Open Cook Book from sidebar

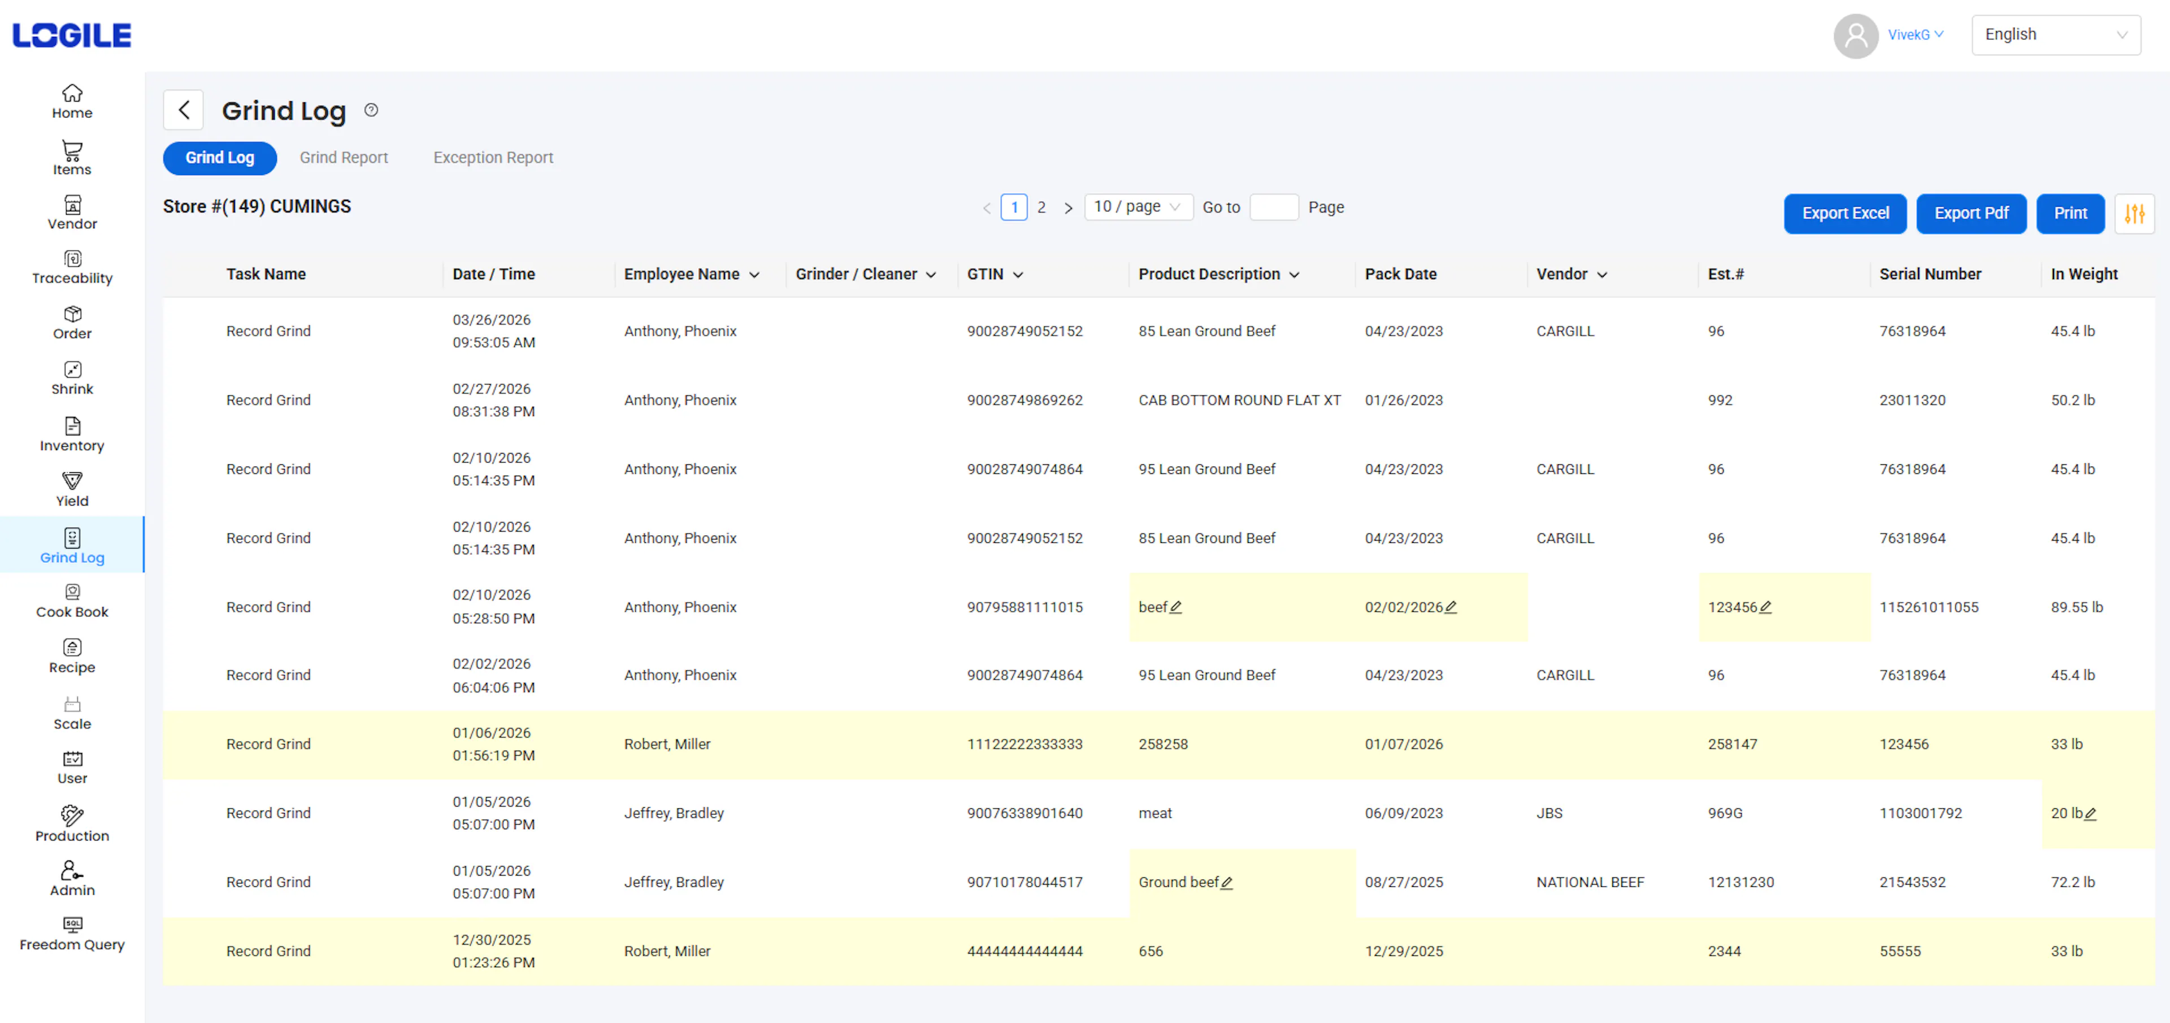(72, 593)
